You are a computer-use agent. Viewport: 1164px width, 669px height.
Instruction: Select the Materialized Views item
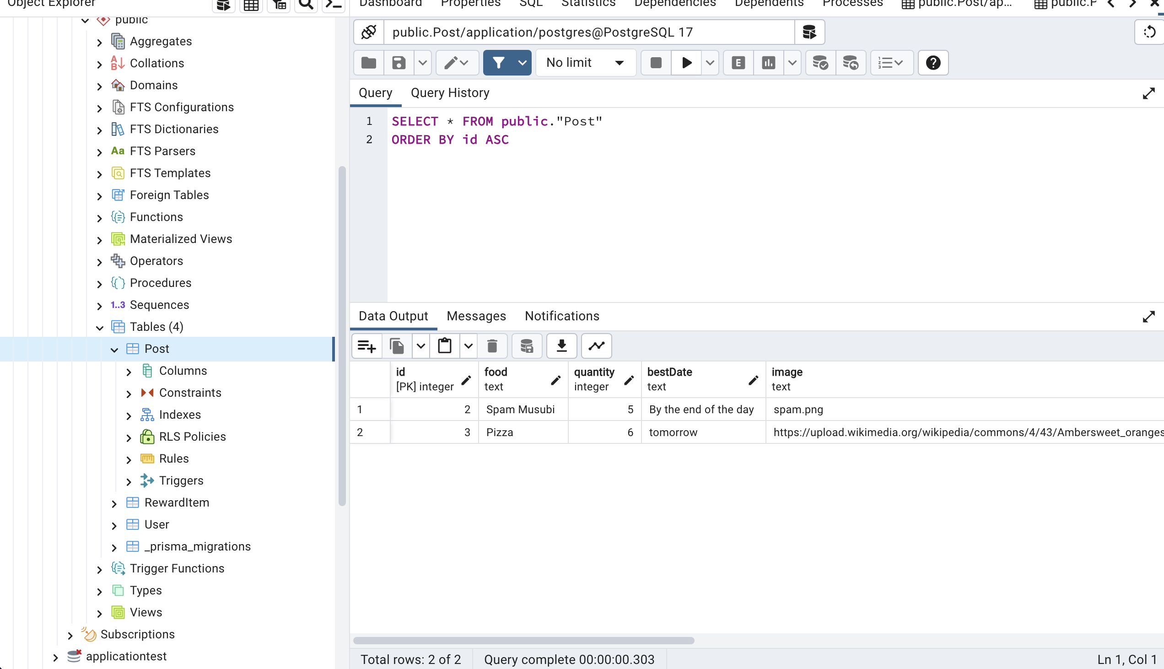point(181,239)
